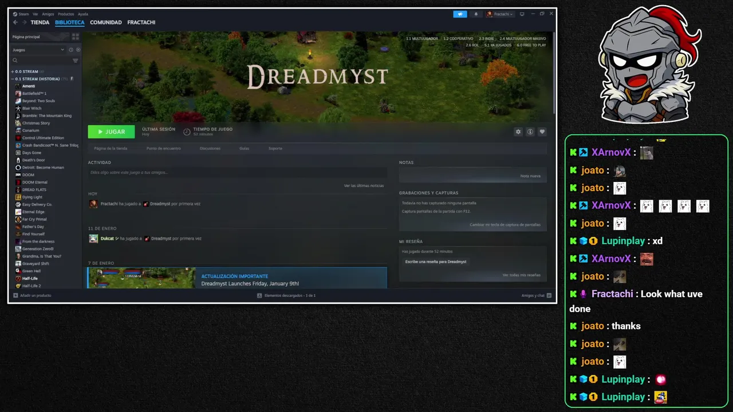Image resolution: width=733 pixels, height=412 pixels.
Task: Open Soporte tab
Action: tap(275, 148)
